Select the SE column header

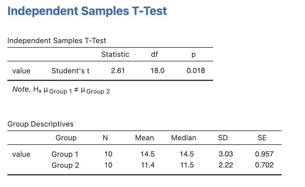point(262,138)
